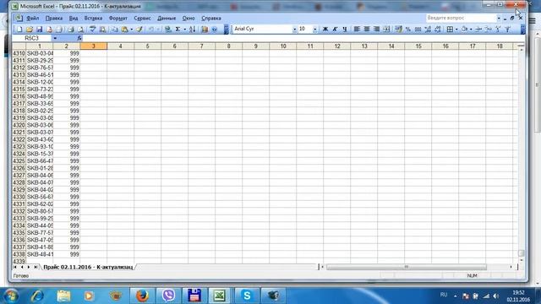
Task: Open Viber from the taskbar
Action: pos(168,296)
